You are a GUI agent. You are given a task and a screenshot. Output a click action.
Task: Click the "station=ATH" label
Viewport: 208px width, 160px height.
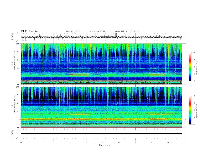pos(97,31)
